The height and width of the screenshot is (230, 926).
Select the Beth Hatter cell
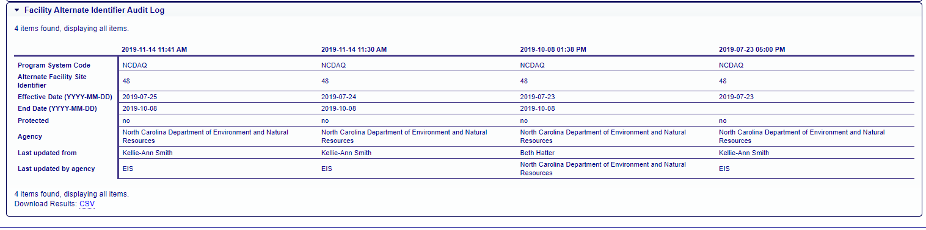tap(538, 153)
